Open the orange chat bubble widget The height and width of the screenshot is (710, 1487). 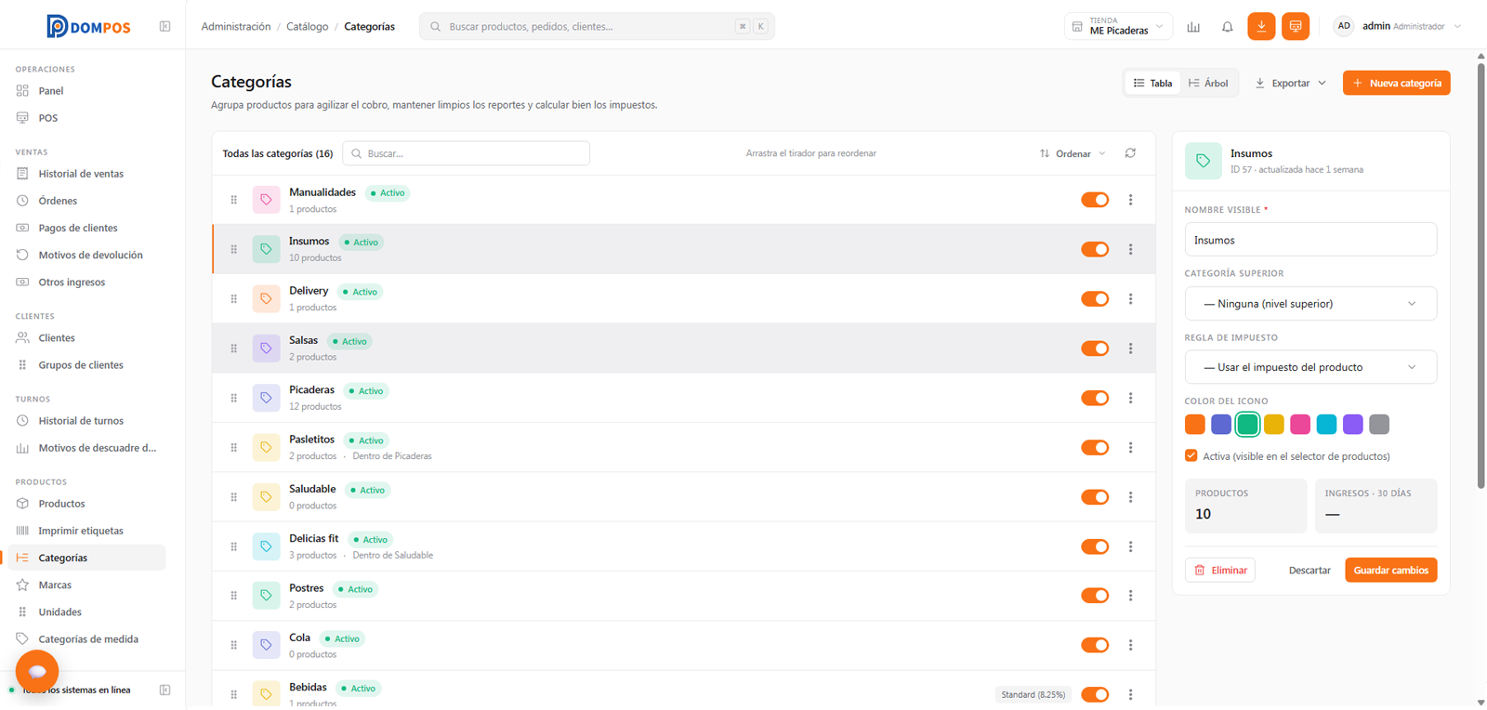click(x=37, y=671)
